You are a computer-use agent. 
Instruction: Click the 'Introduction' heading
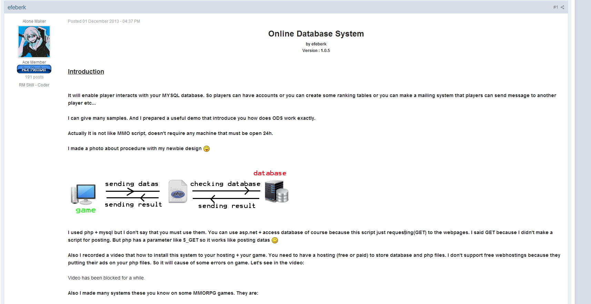(x=86, y=72)
